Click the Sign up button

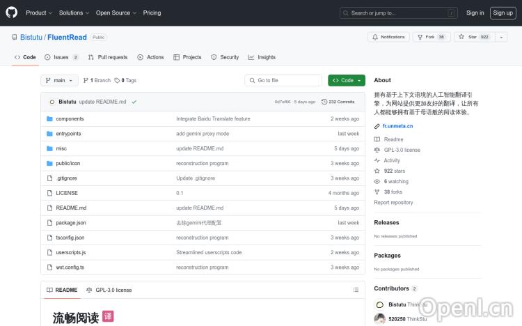[x=502, y=13]
